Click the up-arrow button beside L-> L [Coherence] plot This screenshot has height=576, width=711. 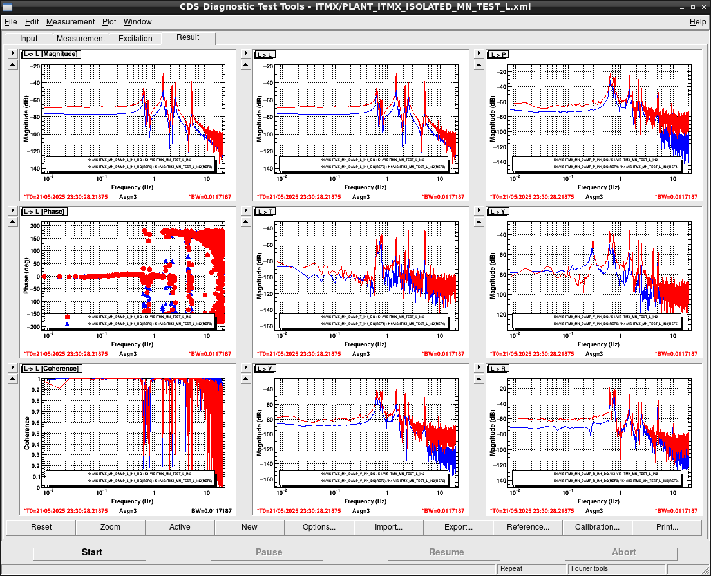pos(13,379)
